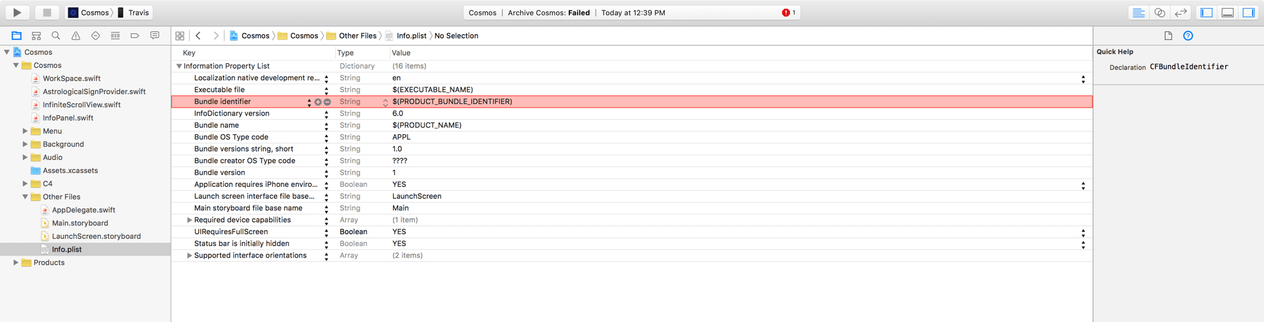Click No Selection in the jump bar
Image resolution: width=1264 pixels, height=322 pixels.
coord(456,36)
